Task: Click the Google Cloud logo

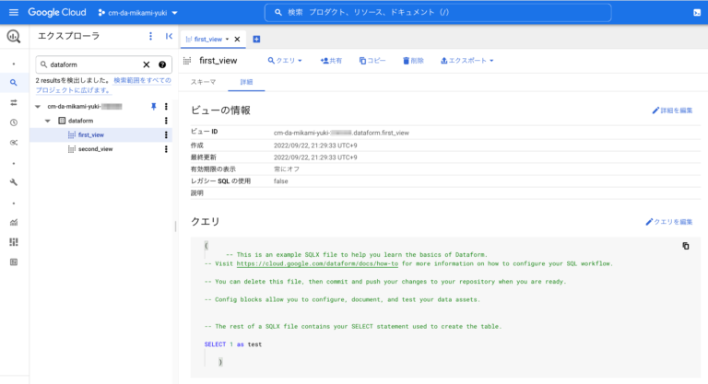Action: [x=57, y=12]
